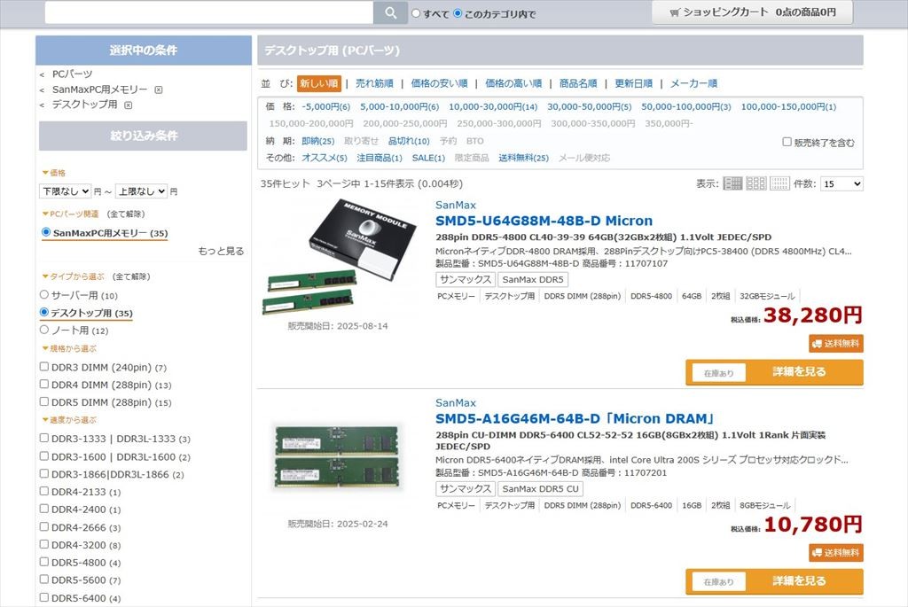Click 送料無料 truck badge on first product
This screenshot has width=908, height=607.
pyautogui.click(x=835, y=344)
